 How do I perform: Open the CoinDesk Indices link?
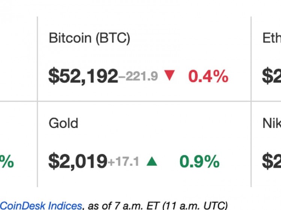click(x=41, y=206)
